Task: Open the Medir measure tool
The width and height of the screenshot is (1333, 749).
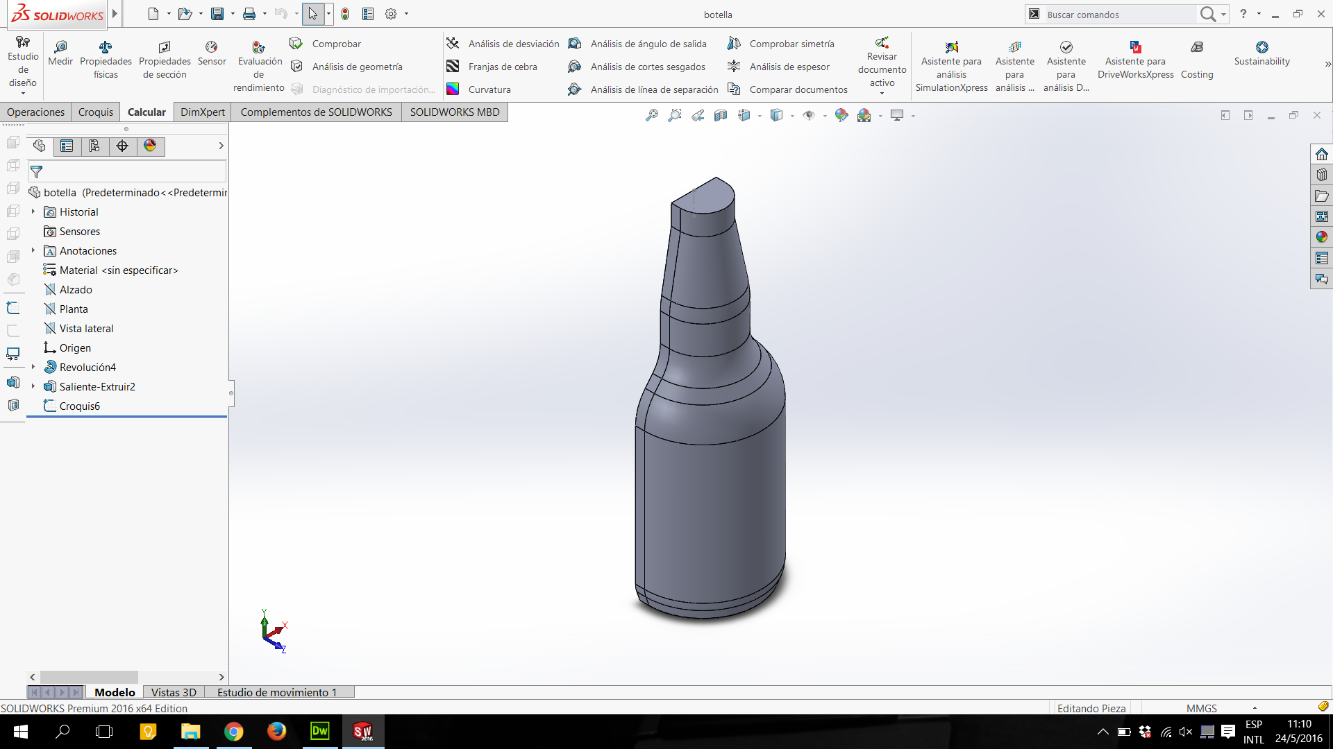Action: tap(60, 53)
